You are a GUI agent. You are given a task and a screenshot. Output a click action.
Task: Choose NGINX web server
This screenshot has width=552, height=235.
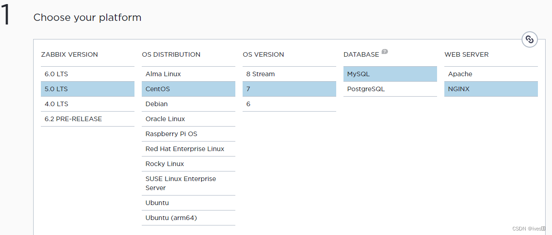[x=491, y=89]
